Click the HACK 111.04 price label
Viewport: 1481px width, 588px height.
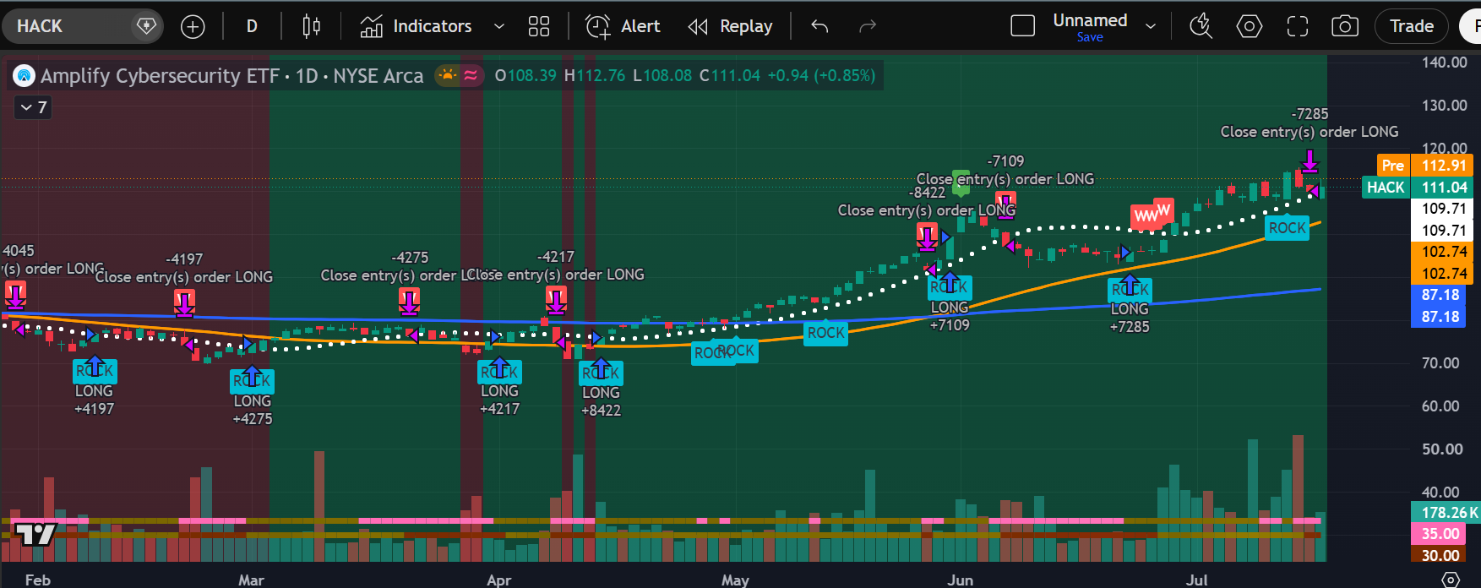coord(1418,188)
